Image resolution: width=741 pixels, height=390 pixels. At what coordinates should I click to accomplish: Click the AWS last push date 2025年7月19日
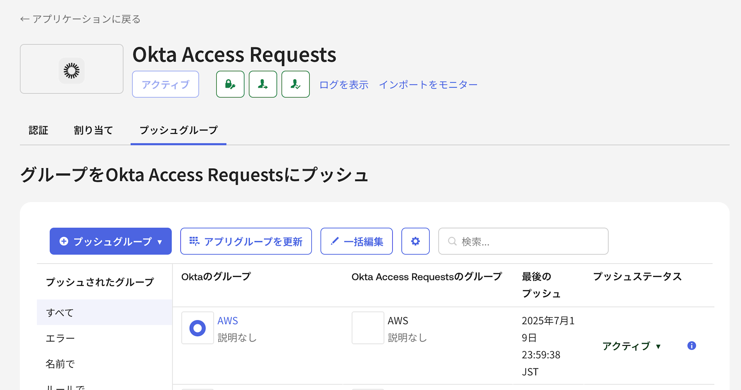tap(548, 329)
